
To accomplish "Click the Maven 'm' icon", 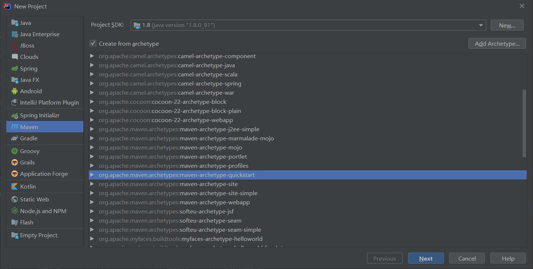I will coord(15,127).
